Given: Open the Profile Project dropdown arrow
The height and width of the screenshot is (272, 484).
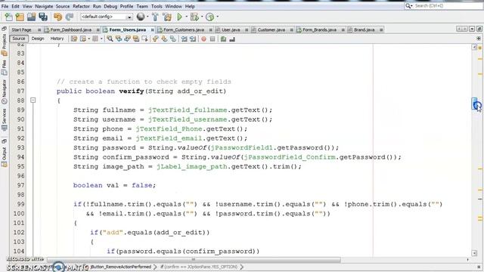Looking at the screenshot, I should (x=217, y=17).
